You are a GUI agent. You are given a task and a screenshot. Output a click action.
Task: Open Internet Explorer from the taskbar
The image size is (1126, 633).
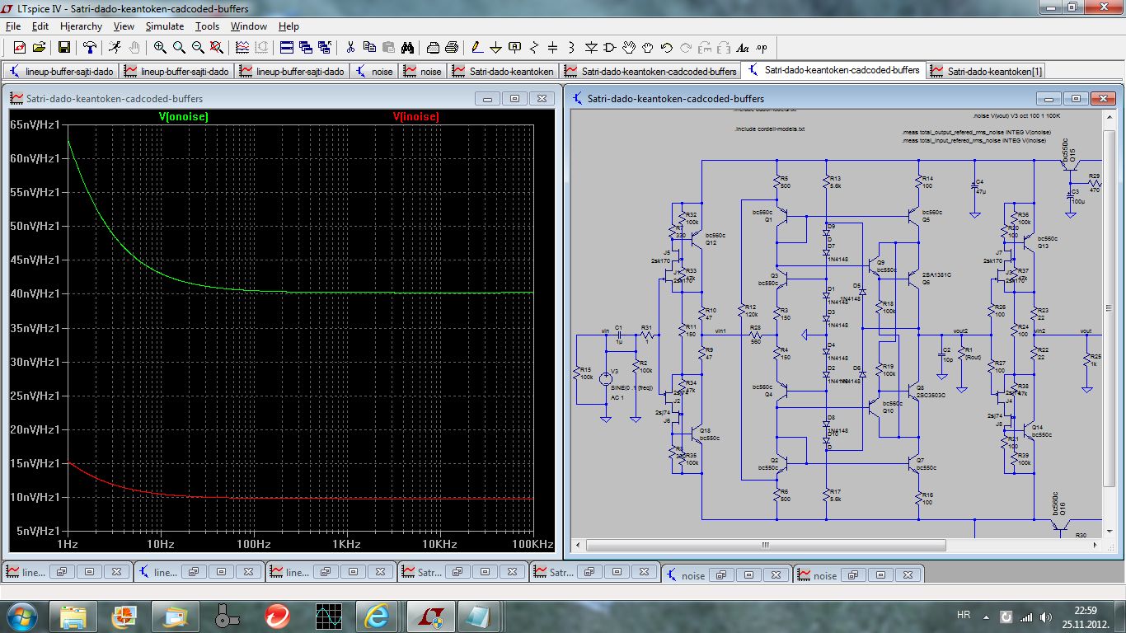[x=377, y=616]
